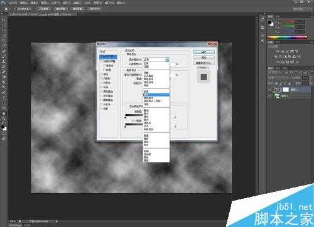
Task: Click the 图层 1 layer mask thumbnail
Action: click(286, 90)
